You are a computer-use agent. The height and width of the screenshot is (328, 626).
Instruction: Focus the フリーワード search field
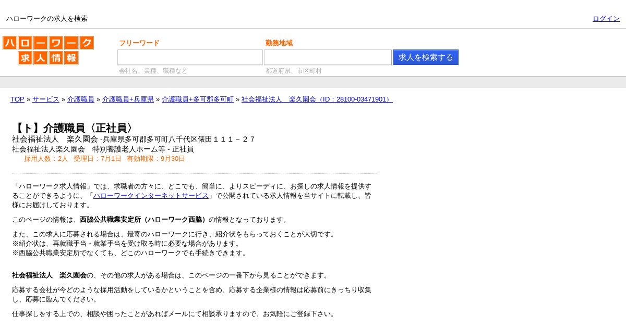[x=190, y=57]
